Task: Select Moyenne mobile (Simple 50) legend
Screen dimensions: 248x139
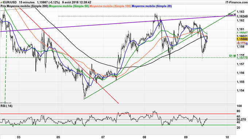Action: click(x=69, y=6)
